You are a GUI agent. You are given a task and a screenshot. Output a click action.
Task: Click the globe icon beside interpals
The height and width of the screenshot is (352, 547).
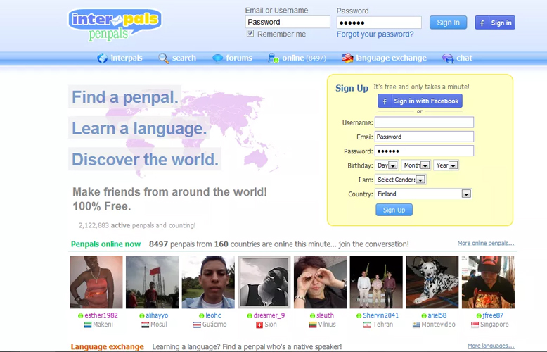point(103,58)
